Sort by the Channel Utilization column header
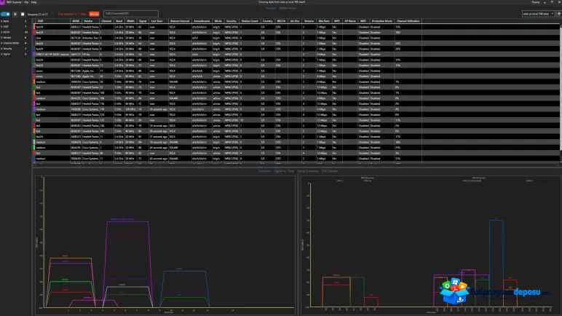562x316 pixels. (x=408, y=21)
